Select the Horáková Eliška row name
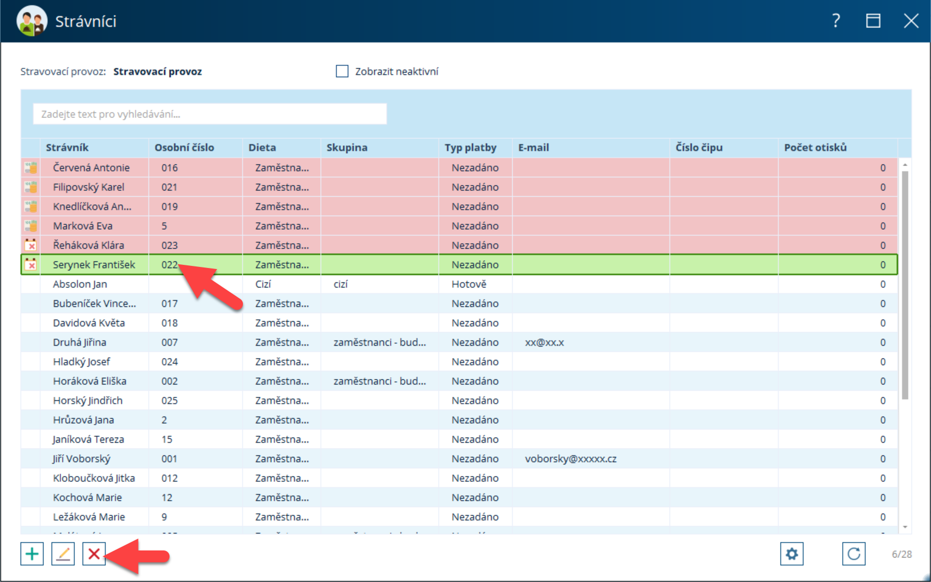The height and width of the screenshot is (582, 931). 89,381
